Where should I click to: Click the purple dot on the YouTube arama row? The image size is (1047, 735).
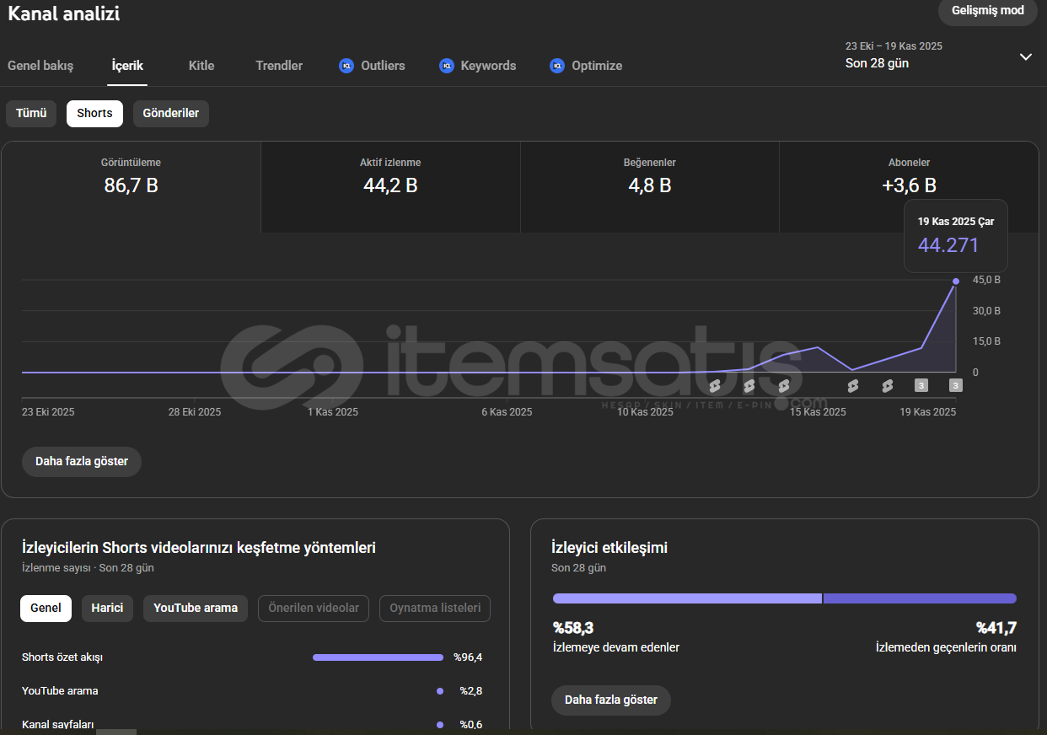(x=440, y=691)
